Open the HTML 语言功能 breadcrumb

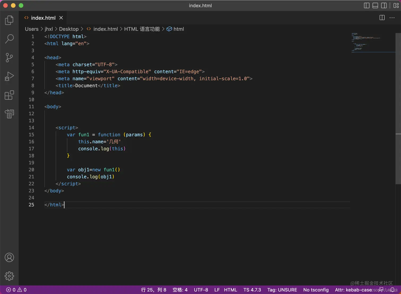click(x=142, y=29)
